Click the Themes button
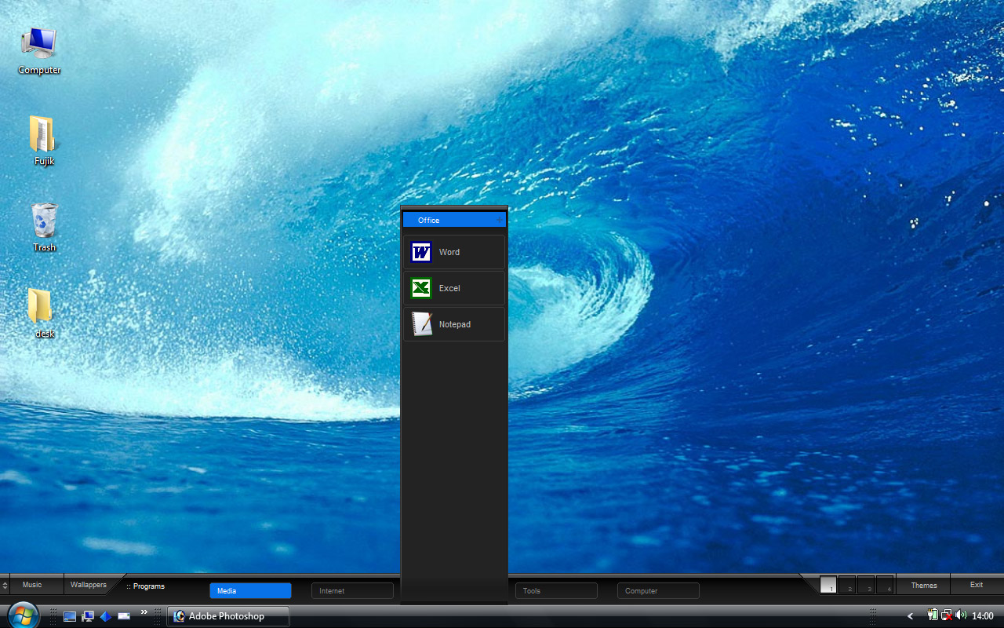The width and height of the screenshot is (1004, 628). pyautogui.click(x=924, y=585)
